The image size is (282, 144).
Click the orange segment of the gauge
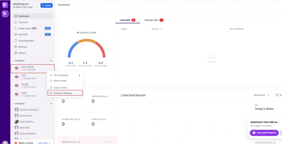86,41
